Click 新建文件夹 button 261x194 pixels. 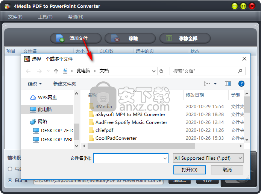[65, 84]
